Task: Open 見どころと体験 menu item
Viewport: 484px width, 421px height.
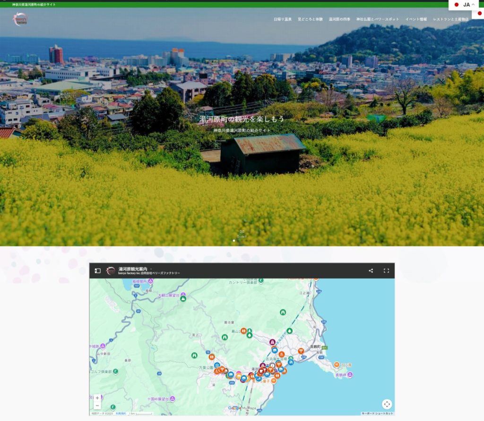Action: click(310, 19)
